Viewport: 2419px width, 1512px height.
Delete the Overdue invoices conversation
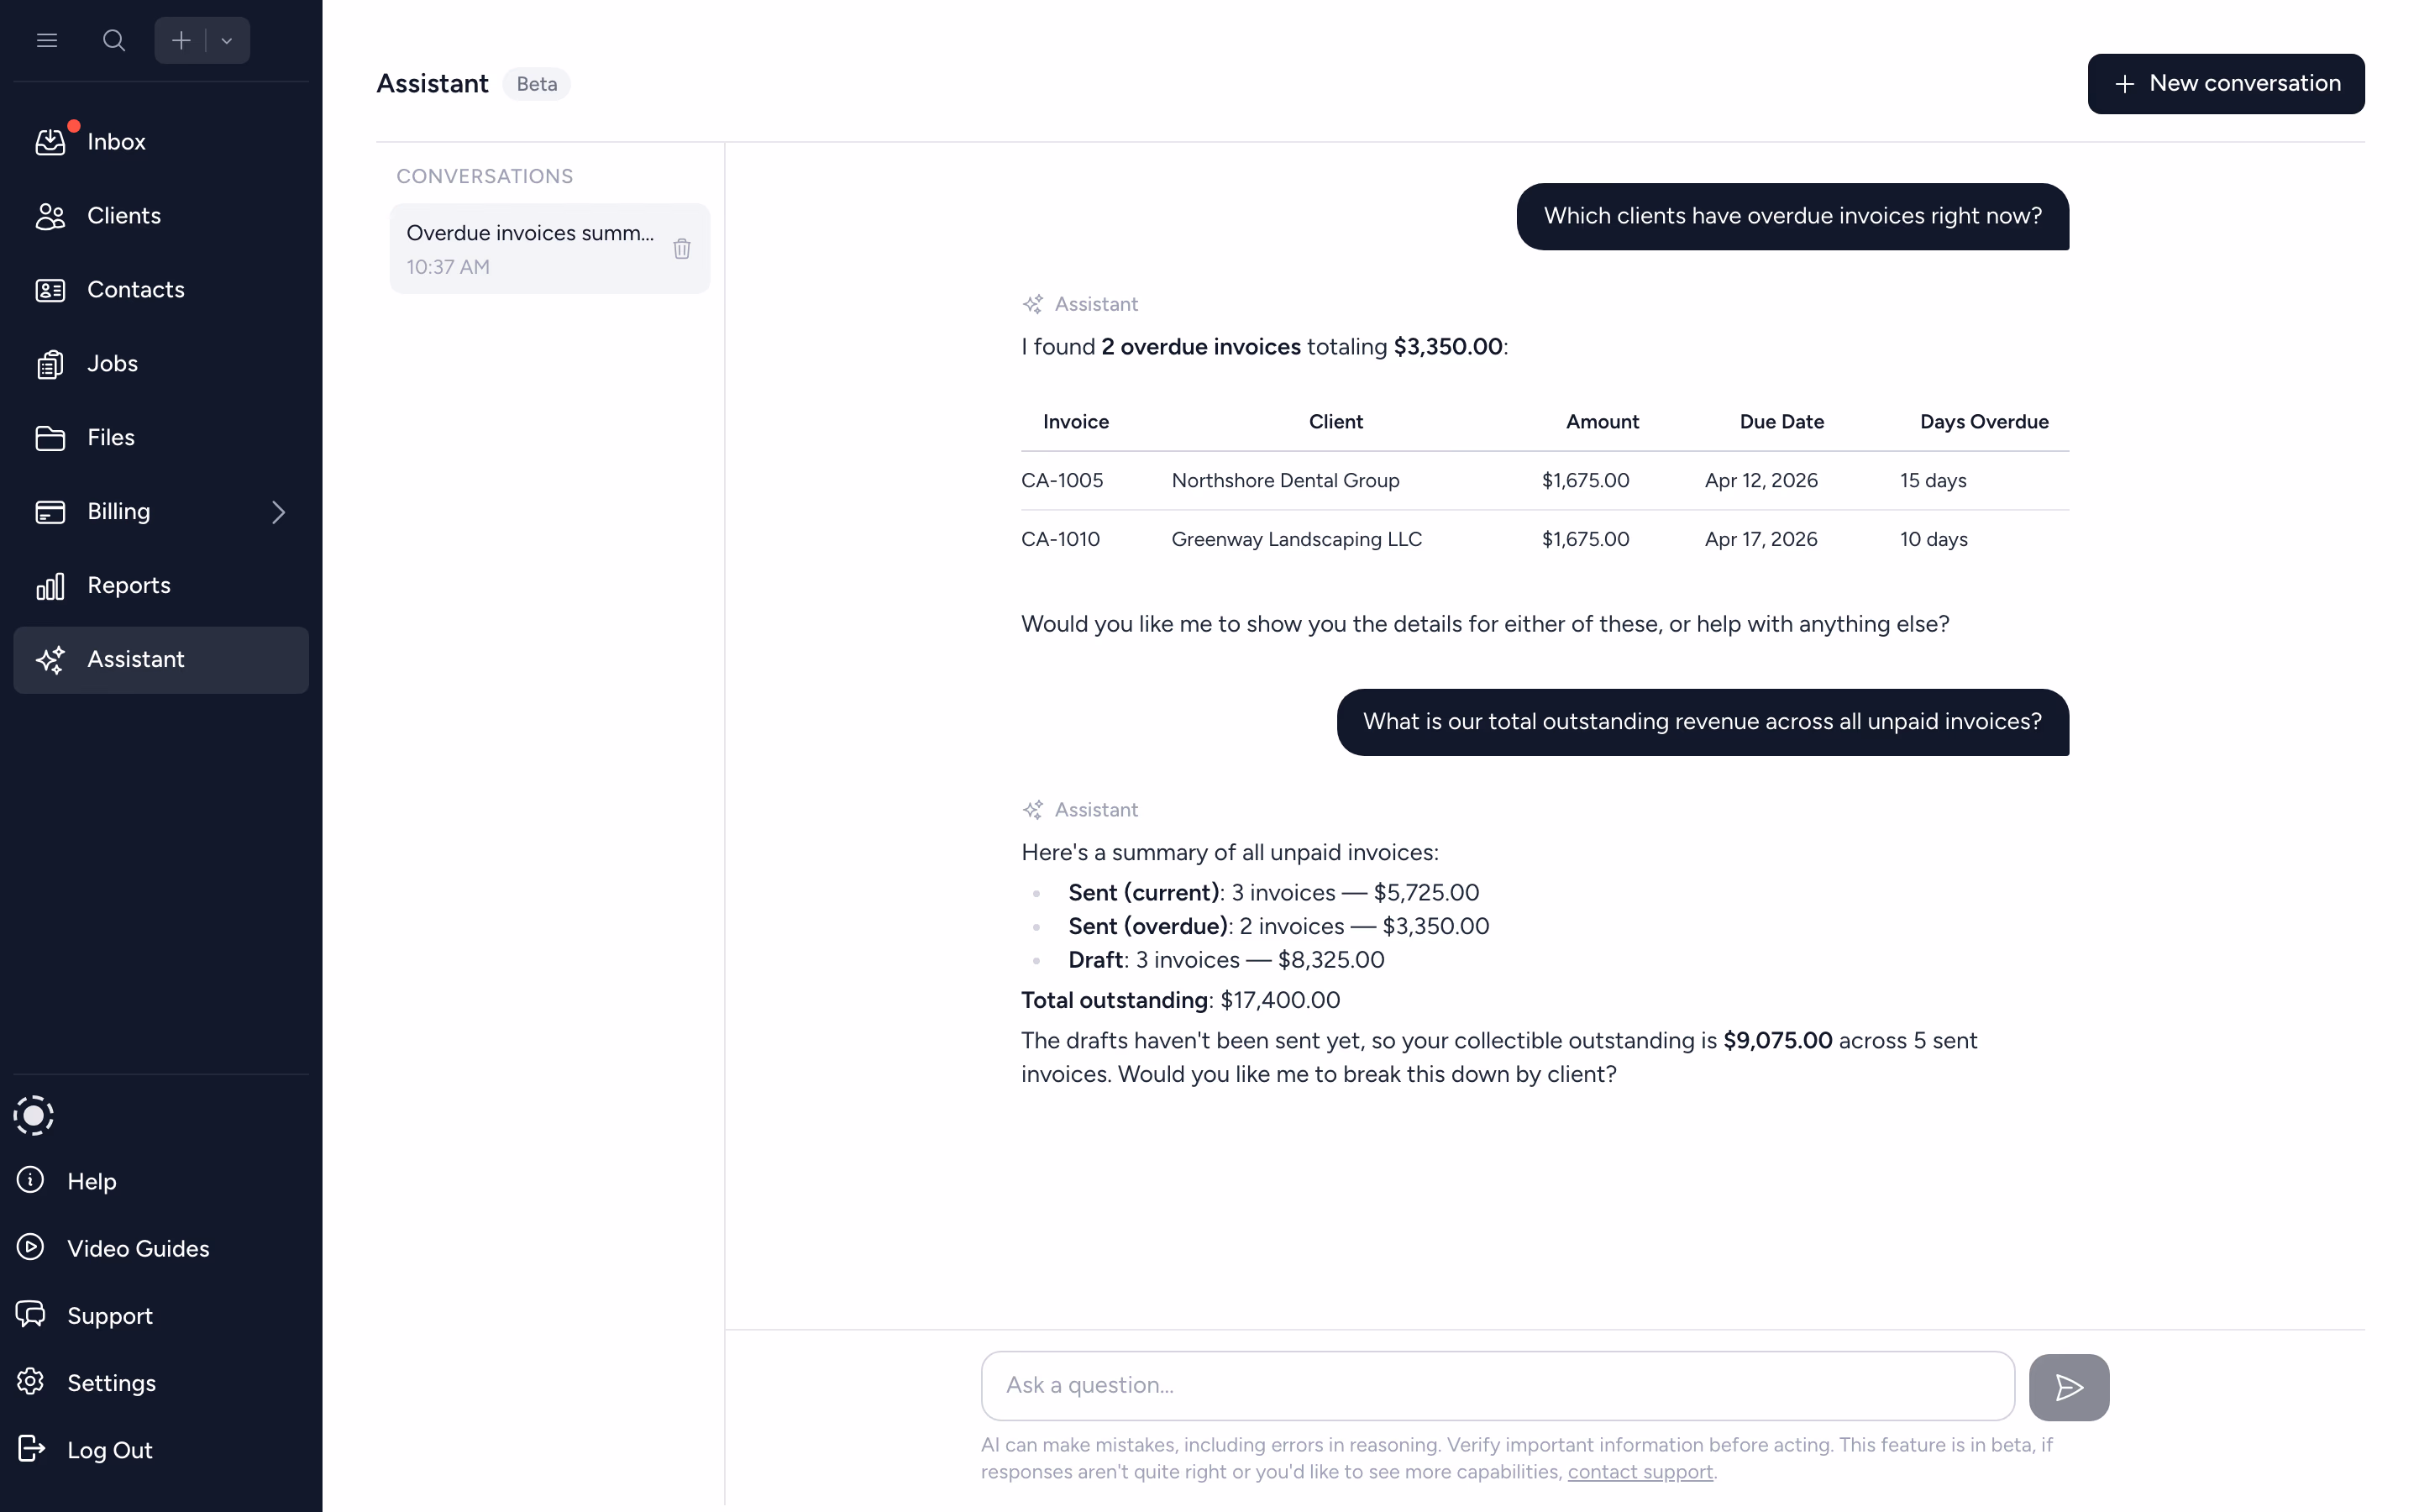click(682, 248)
